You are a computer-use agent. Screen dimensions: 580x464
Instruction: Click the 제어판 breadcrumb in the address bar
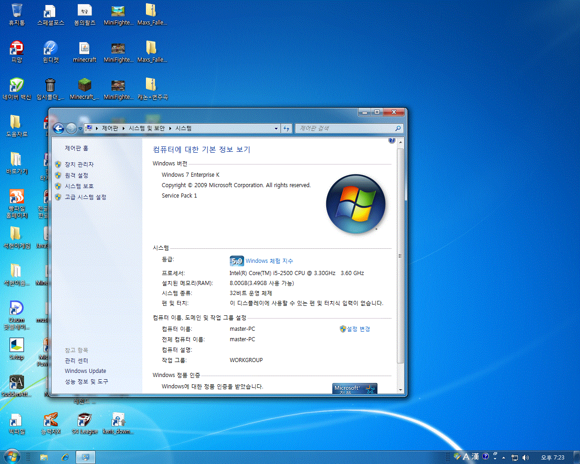[x=110, y=128]
